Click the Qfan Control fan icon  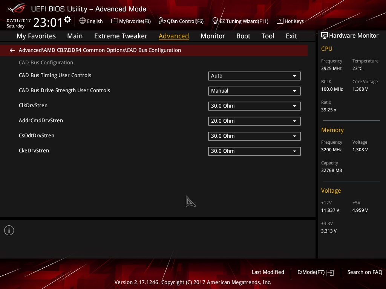tap(162, 21)
